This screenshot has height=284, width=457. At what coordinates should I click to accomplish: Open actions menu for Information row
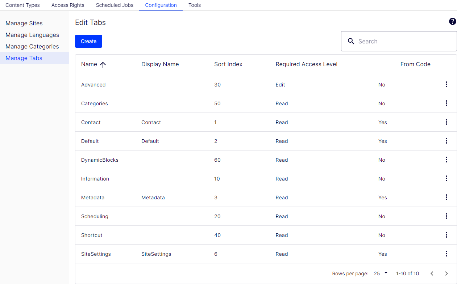coord(446,178)
